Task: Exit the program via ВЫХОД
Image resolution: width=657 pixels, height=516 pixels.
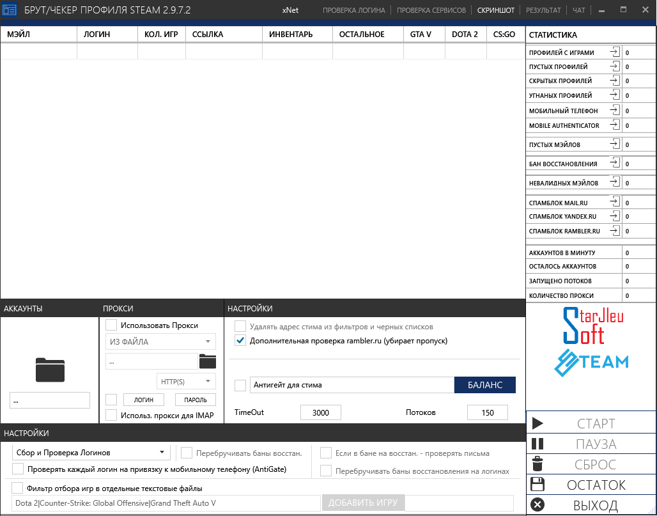Action: (591, 505)
